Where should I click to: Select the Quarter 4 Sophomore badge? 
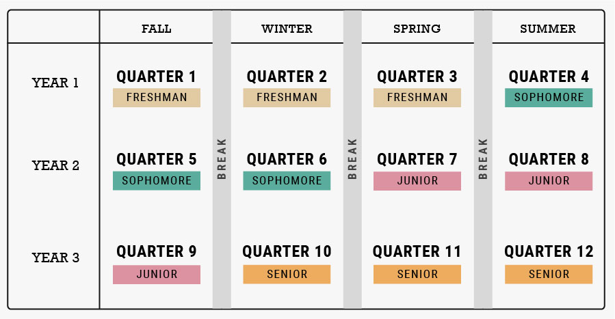click(x=549, y=98)
